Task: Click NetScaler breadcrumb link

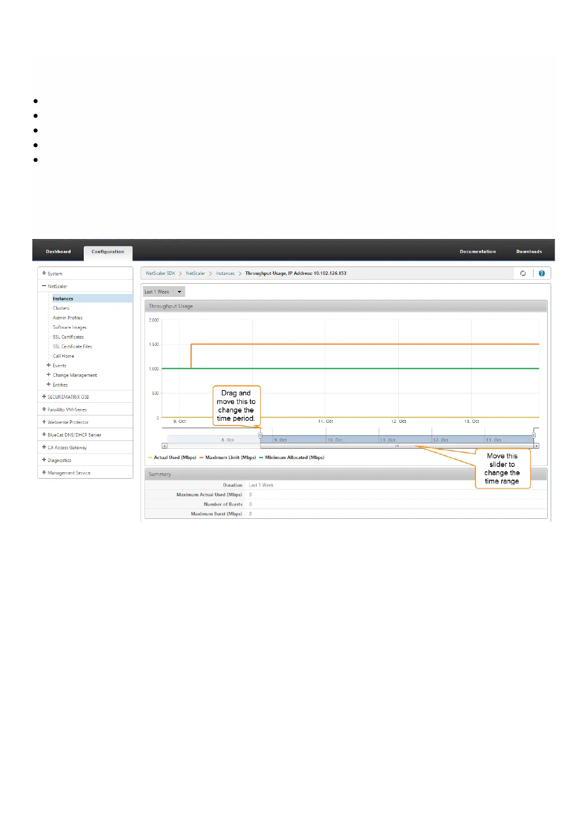Action: tap(195, 273)
